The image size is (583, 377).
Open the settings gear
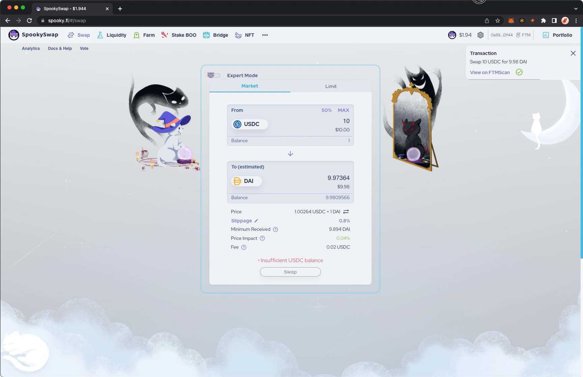coord(480,35)
